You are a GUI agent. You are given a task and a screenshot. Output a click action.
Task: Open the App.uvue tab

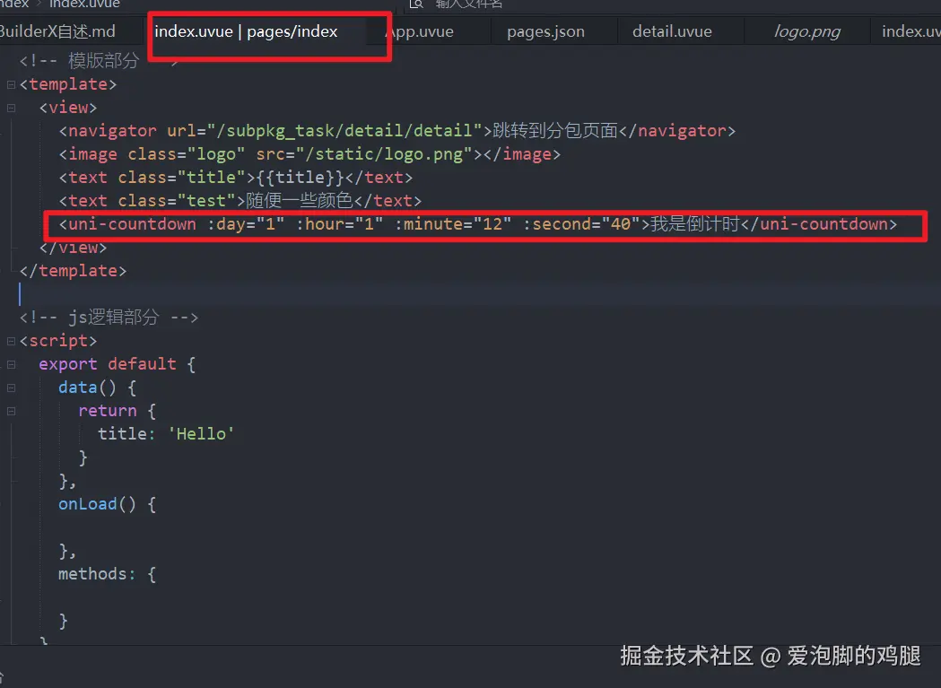(x=420, y=31)
